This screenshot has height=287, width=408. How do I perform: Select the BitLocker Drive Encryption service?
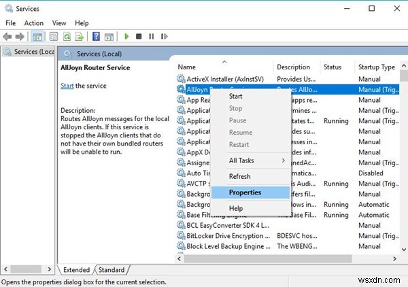pyautogui.click(x=228, y=236)
